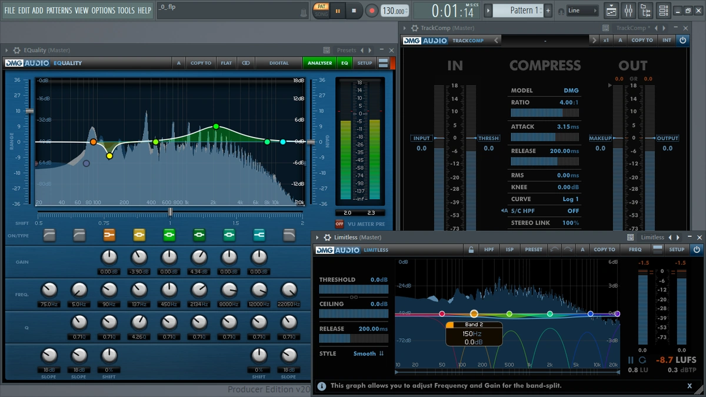This screenshot has width=706, height=397.
Task: Open the mixer window icon in top toolbar
Action: [x=628, y=11]
